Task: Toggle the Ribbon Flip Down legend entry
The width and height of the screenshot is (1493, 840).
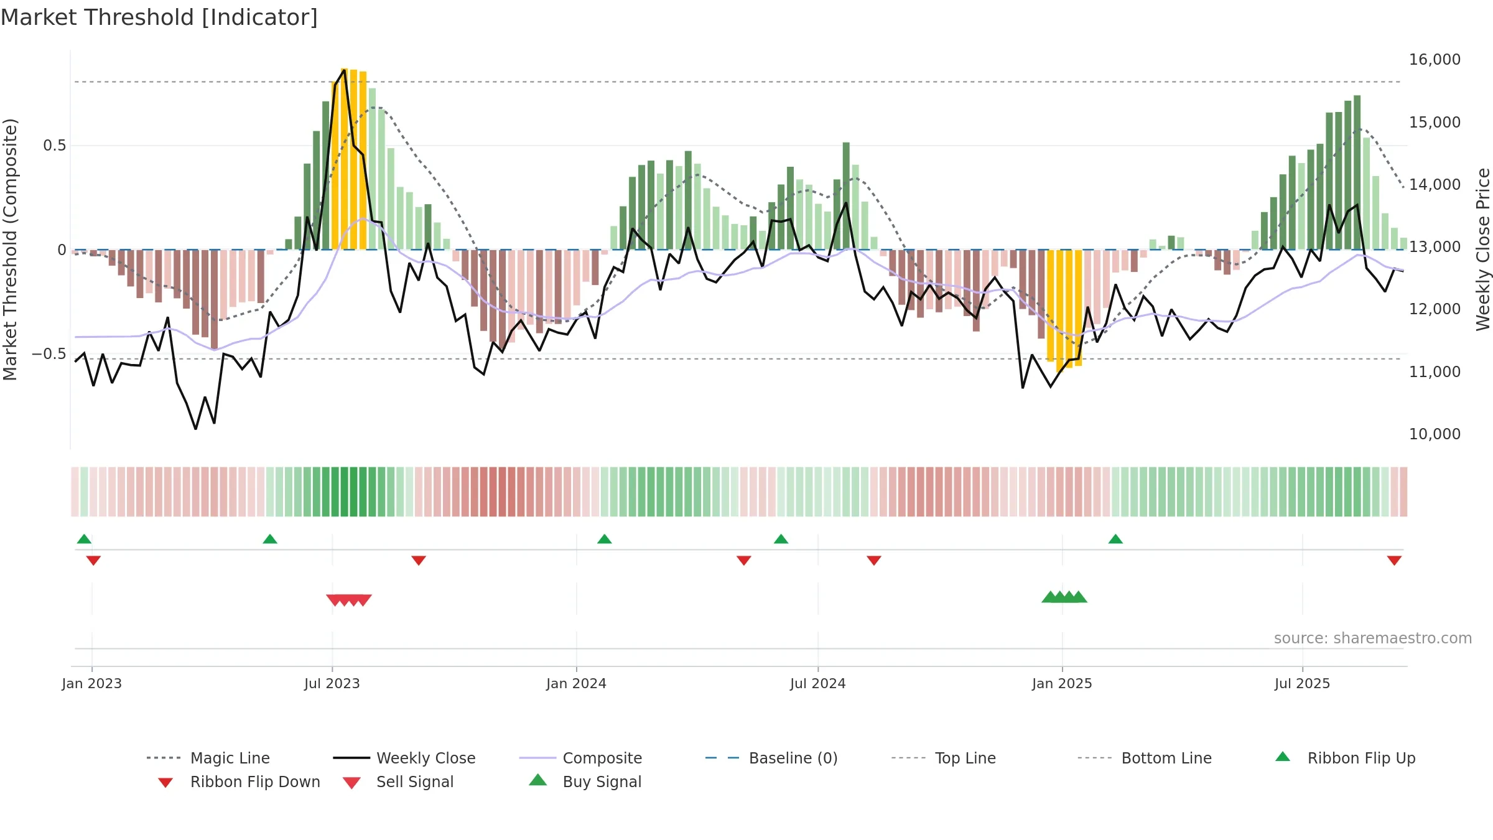Action: tap(239, 782)
